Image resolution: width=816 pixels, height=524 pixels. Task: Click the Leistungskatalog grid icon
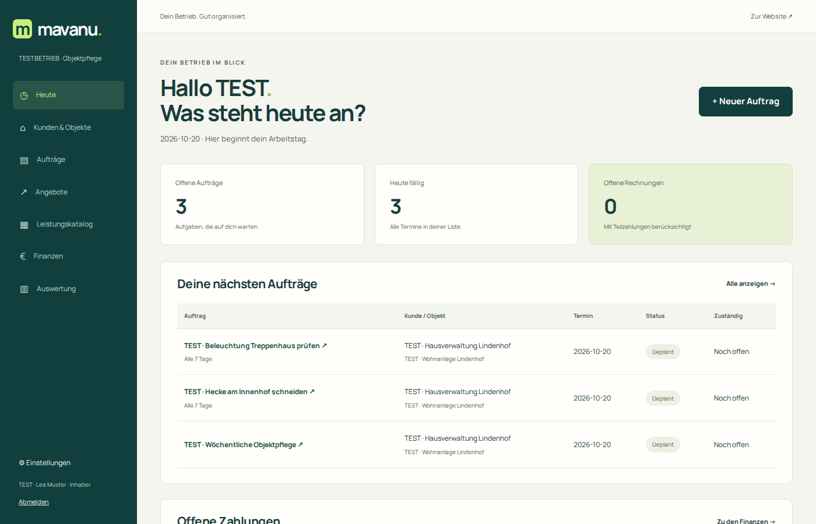[x=24, y=225]
